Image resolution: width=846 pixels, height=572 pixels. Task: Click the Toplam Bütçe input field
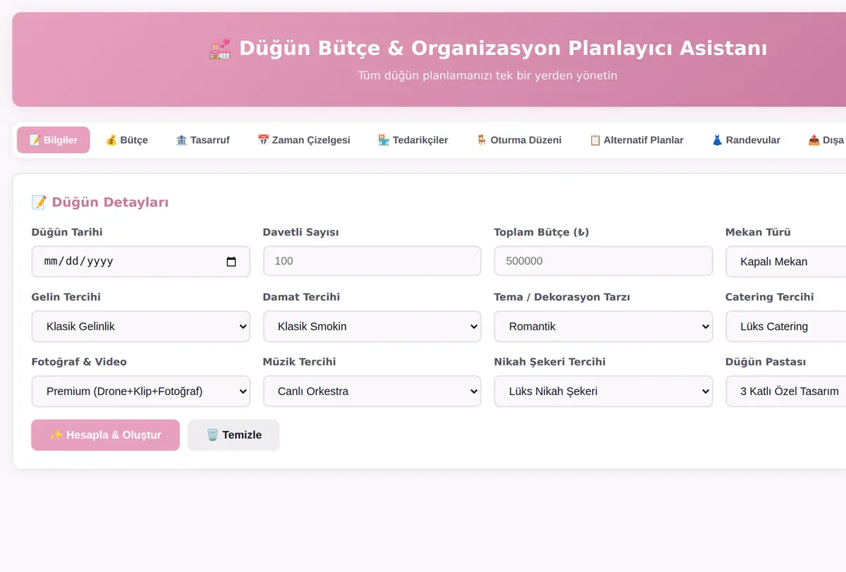pyautogui.click(x=603, y=261)
